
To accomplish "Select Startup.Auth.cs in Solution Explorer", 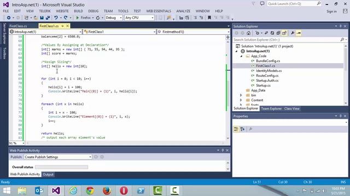I will [x=267, y=81].
